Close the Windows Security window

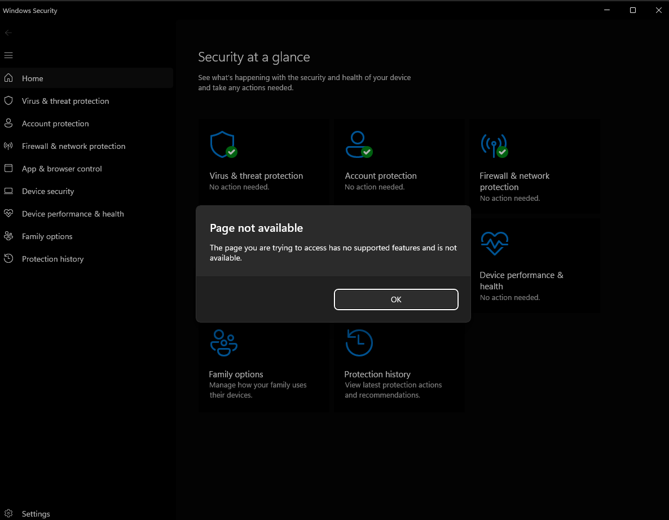pyautogui.click(x=659, y=10)
